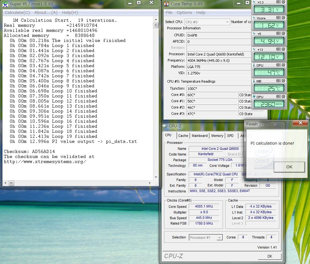310x264 pixels.
Task: Switch to the Cache tab in CPU-Z
Action: 183,136
